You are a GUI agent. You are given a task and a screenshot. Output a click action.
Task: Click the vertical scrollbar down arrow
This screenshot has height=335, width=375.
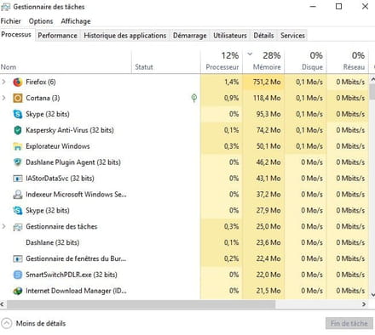[372, 295]
